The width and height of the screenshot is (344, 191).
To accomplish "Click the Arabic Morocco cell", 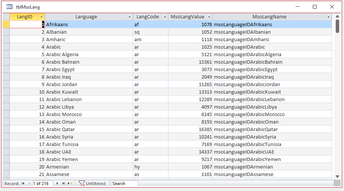I will [89, 114].
